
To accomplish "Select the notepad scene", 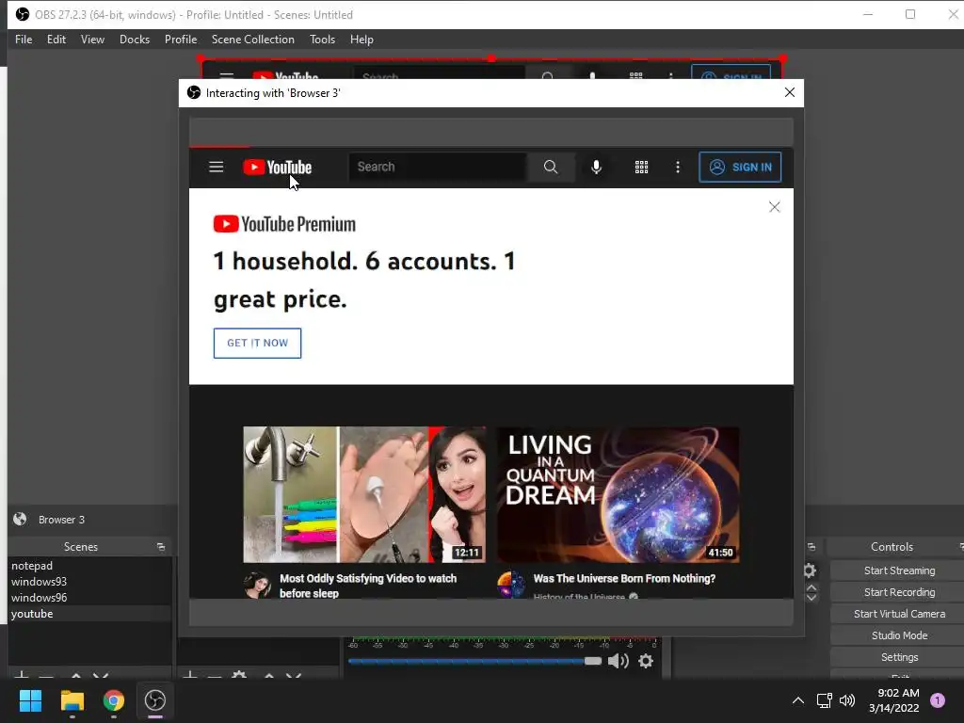I will coord(89,566).
